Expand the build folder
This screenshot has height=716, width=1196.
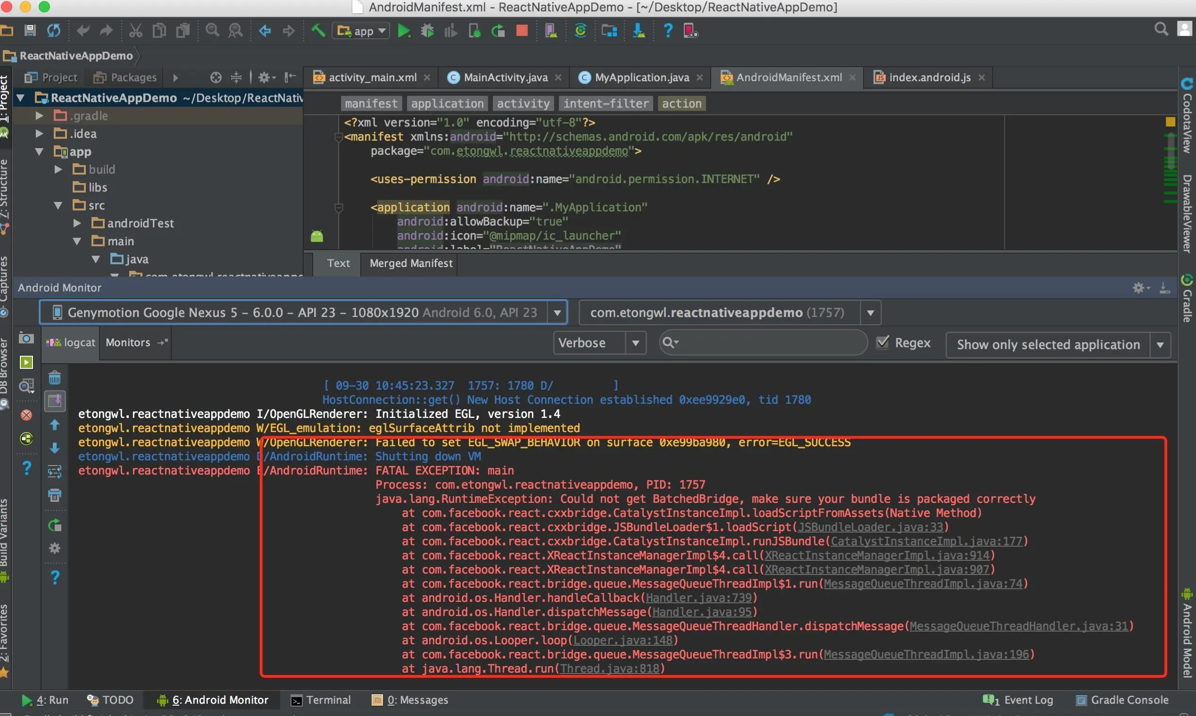(58, 169)
